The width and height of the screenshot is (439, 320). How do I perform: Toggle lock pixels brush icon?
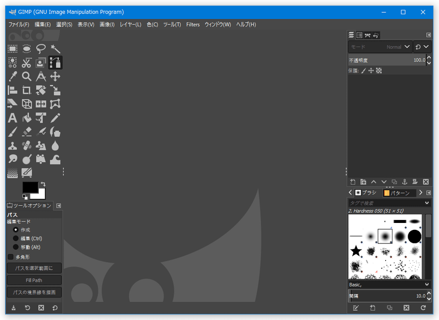(x=364, y=71)
